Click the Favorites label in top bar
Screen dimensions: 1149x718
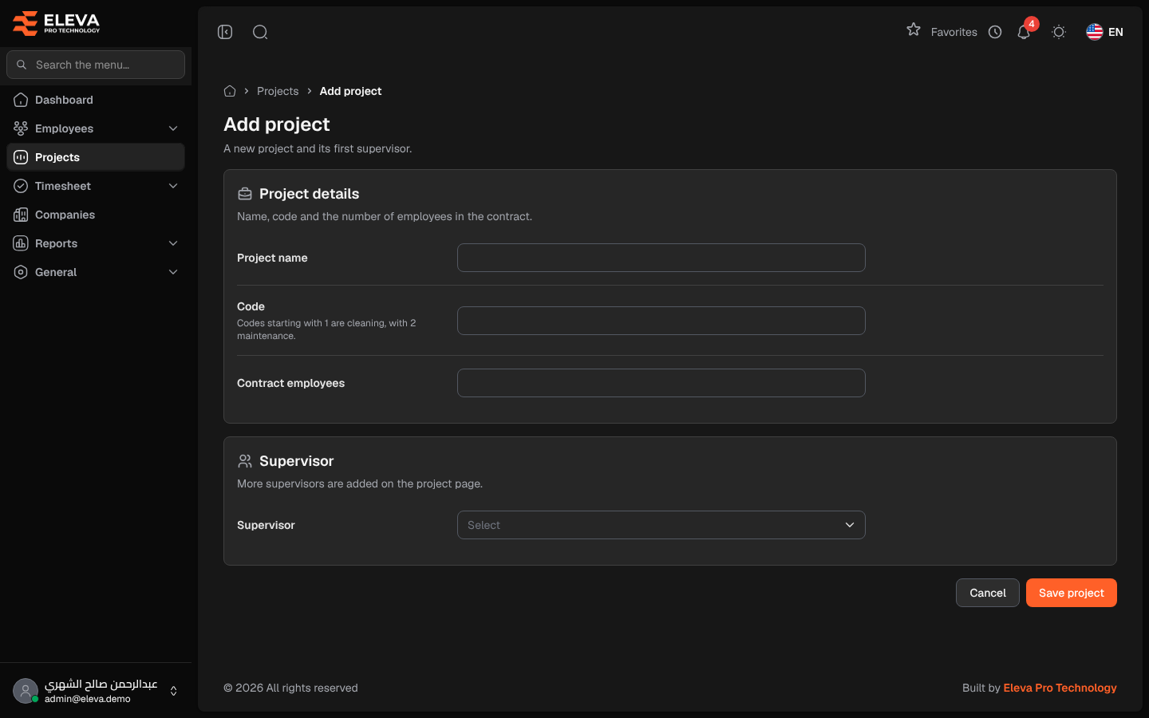pos(954,32)
